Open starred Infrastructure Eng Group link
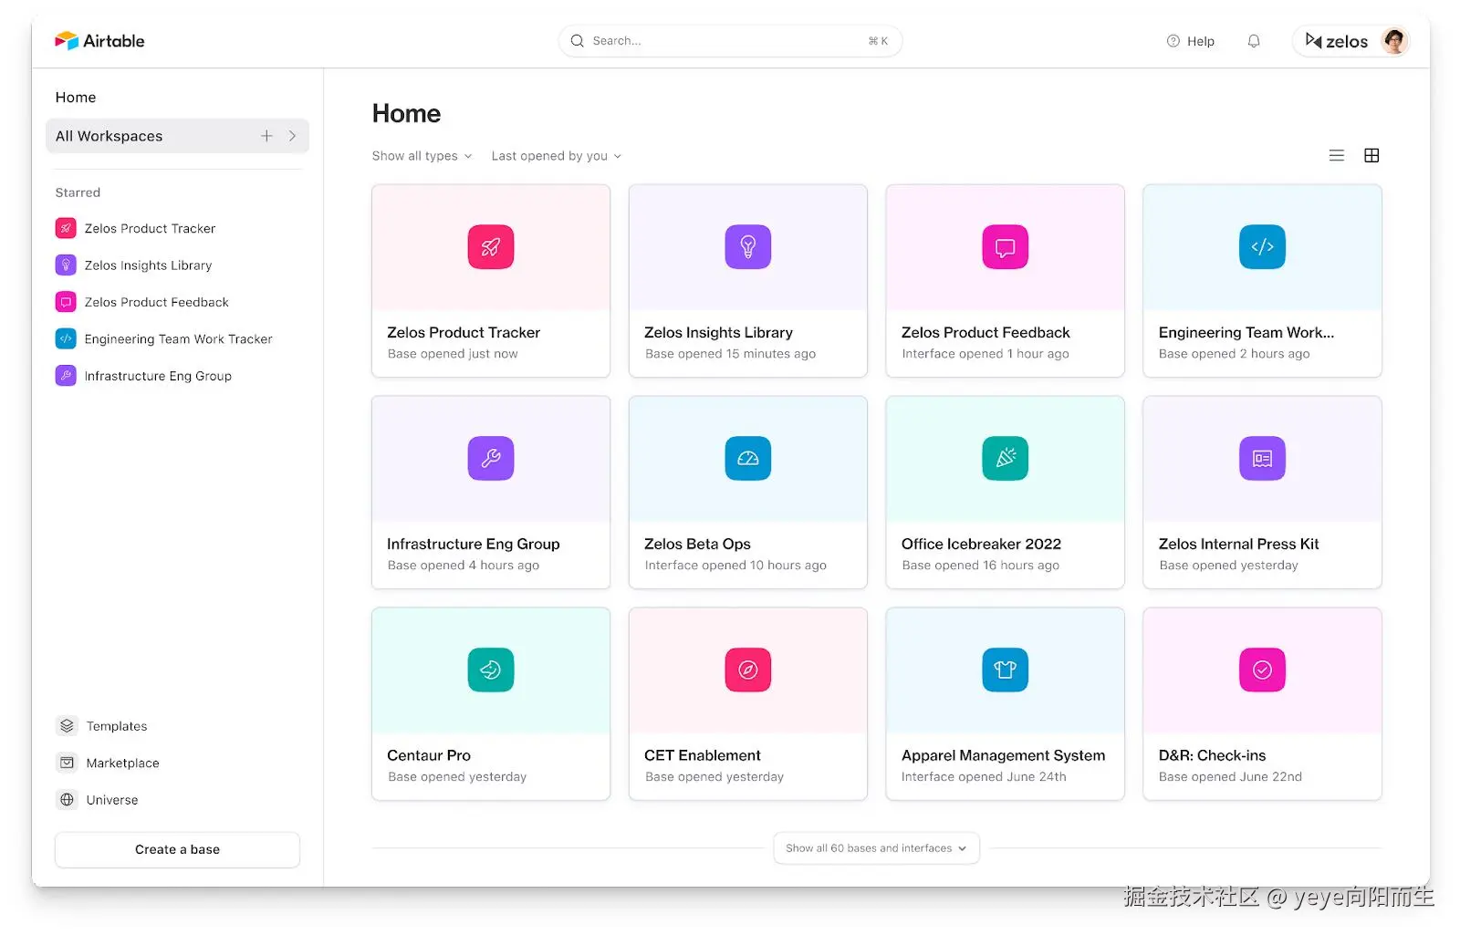The height and width of the screenshot is (935, 1460). [x=158, y=376]
